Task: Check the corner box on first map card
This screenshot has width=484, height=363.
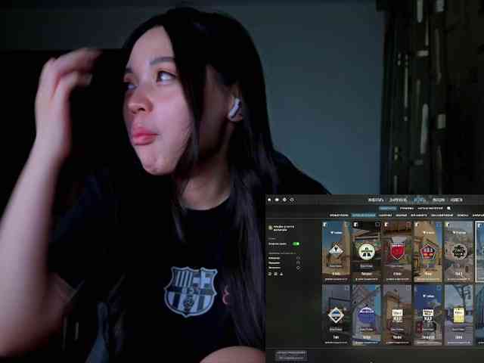Action: [x=325, y=225]
